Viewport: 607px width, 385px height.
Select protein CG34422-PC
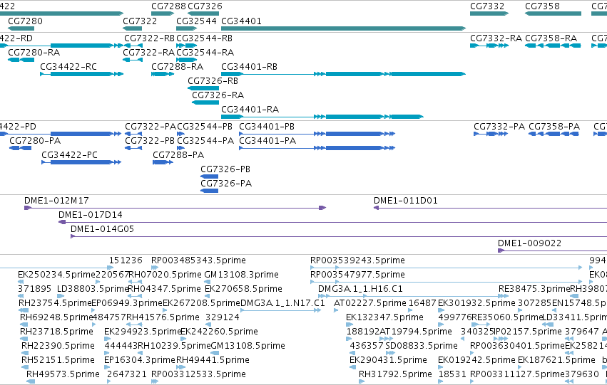coord(81,162)
